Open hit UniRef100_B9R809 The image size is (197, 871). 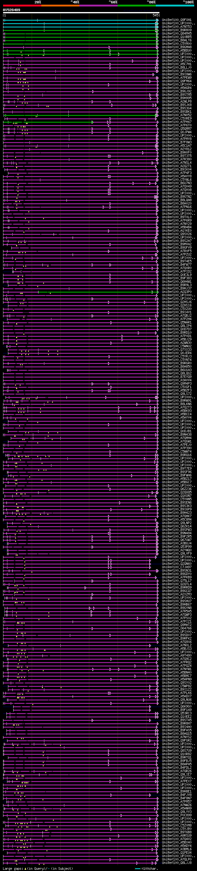(x=177, y=30)
